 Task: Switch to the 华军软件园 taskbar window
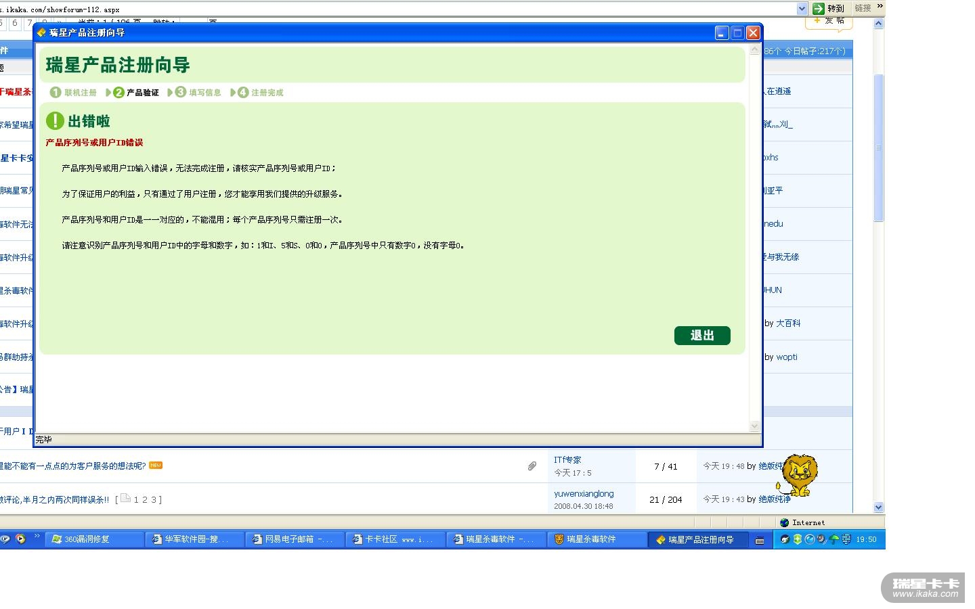click(x=195, y=539)
